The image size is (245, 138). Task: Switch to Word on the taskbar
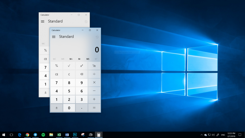pyautogui.click(x=67, y=135)
